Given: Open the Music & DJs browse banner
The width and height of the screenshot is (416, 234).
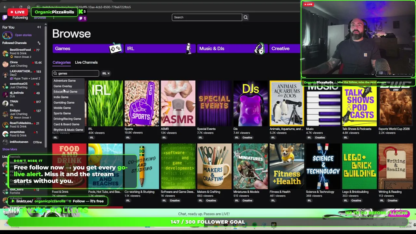Looking at the screenshot, I should (x=232, y=48).
